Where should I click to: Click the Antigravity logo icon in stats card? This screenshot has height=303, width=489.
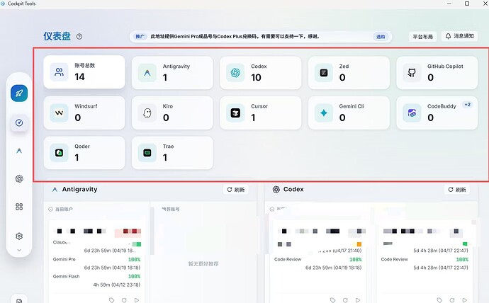[x=147, y=73]
